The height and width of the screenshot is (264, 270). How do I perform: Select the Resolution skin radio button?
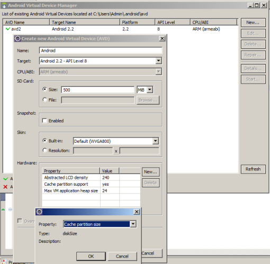44,150
